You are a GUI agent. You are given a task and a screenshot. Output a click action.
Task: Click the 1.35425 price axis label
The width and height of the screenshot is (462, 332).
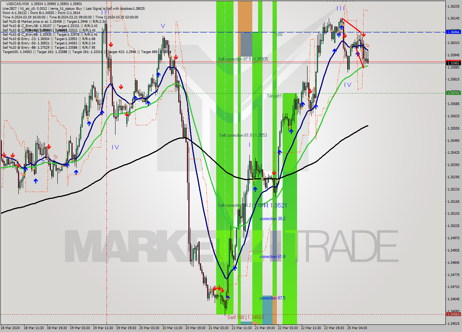(453, 153)
